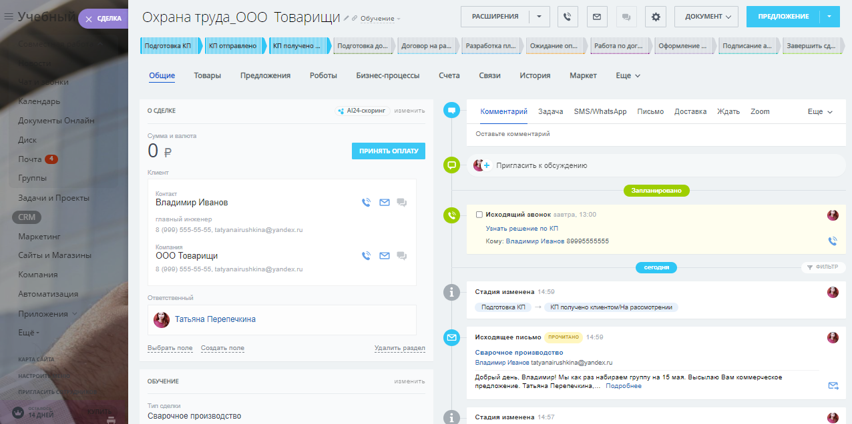Expand the Еще menu in deal tabs
Image resolution: width=852 pixels, height=424 pixels.
point(628,76)
